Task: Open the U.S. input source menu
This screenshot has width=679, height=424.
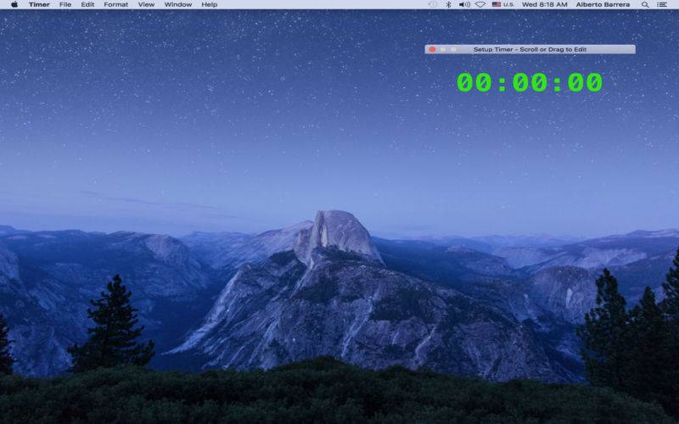Action: coord(503,4)
